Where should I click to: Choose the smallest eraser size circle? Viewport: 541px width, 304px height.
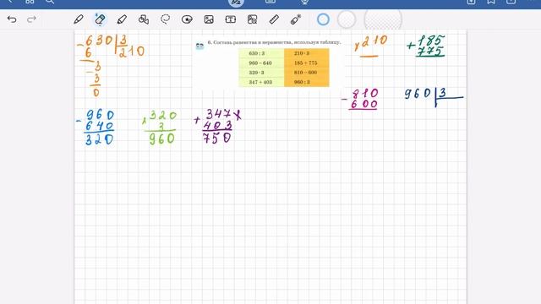pos(323,19)
